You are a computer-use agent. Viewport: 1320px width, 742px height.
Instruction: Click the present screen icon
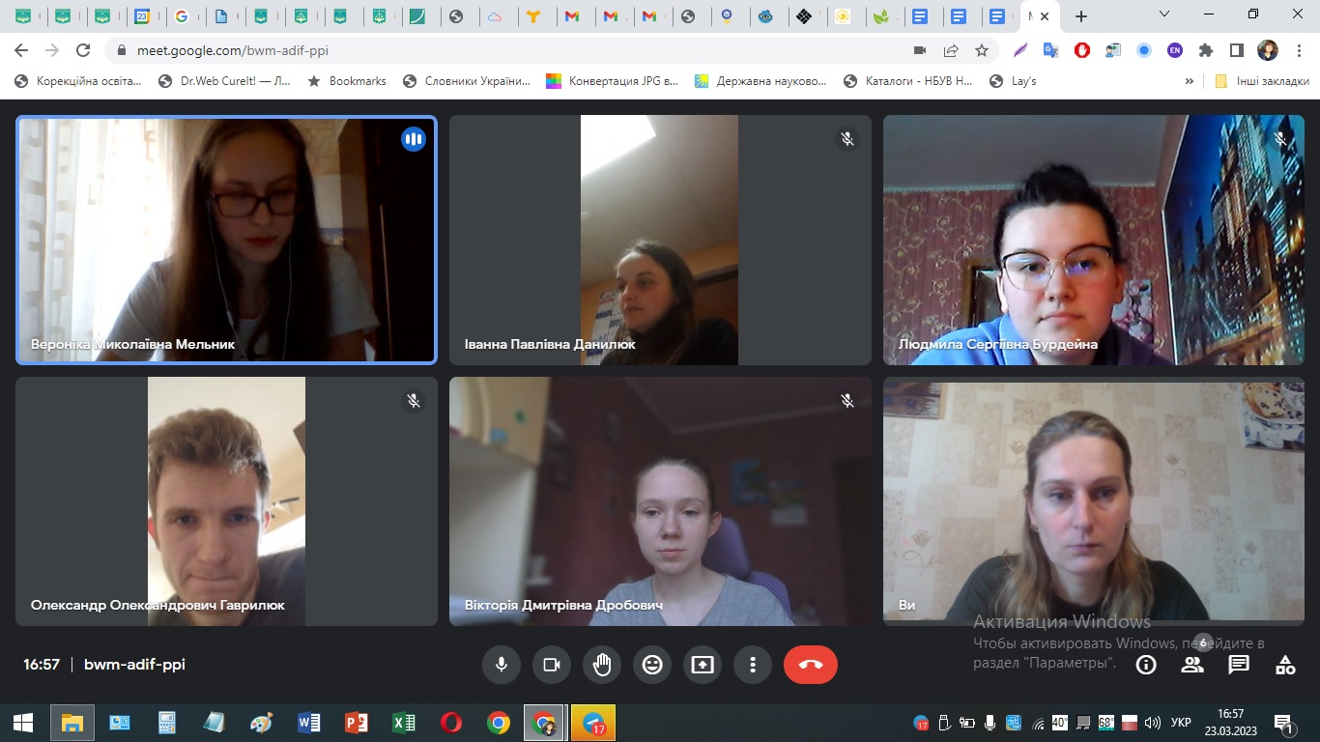point(703,665)
